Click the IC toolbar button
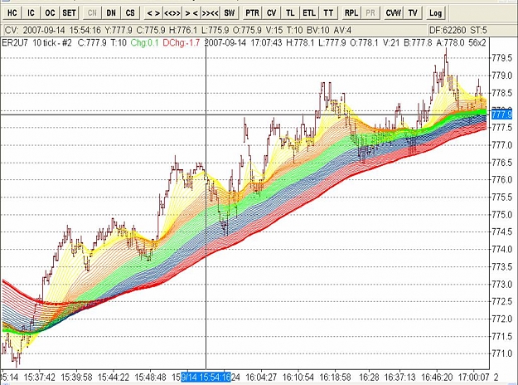Image resolution: width=518 pixels, height=385 pixels. click(x=31, y=13)
